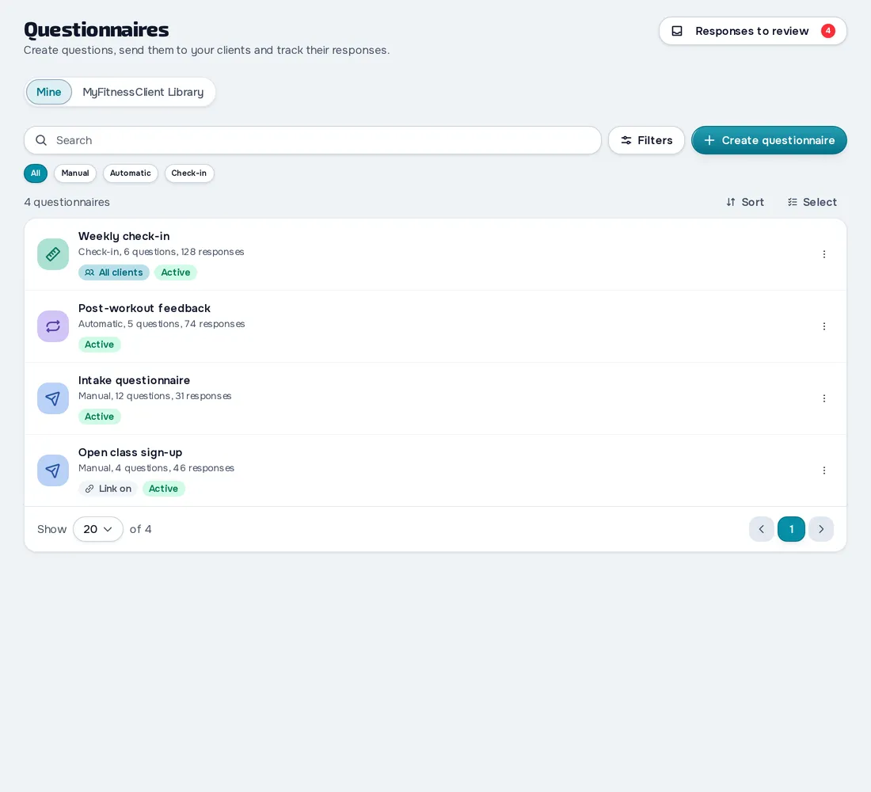Click 'Check-in, 6 questions, 128 responses' text

click(161, 252)
